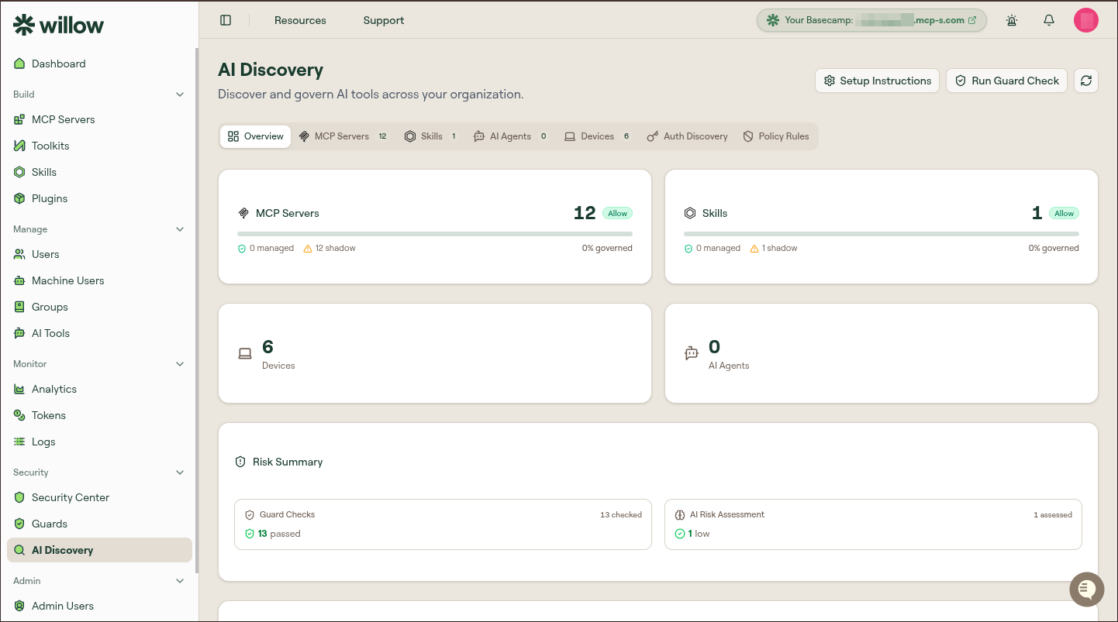Click the Logs list icon
Viewport: 1118px width, 622px height.
pyautogui.click(x=19, y=442)
